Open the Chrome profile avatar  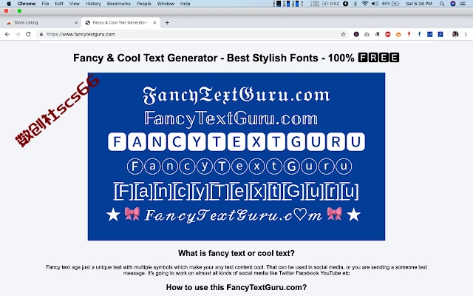(455, 34)
